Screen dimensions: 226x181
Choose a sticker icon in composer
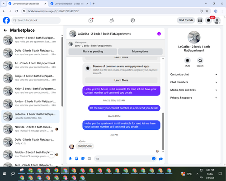(83, 158)
